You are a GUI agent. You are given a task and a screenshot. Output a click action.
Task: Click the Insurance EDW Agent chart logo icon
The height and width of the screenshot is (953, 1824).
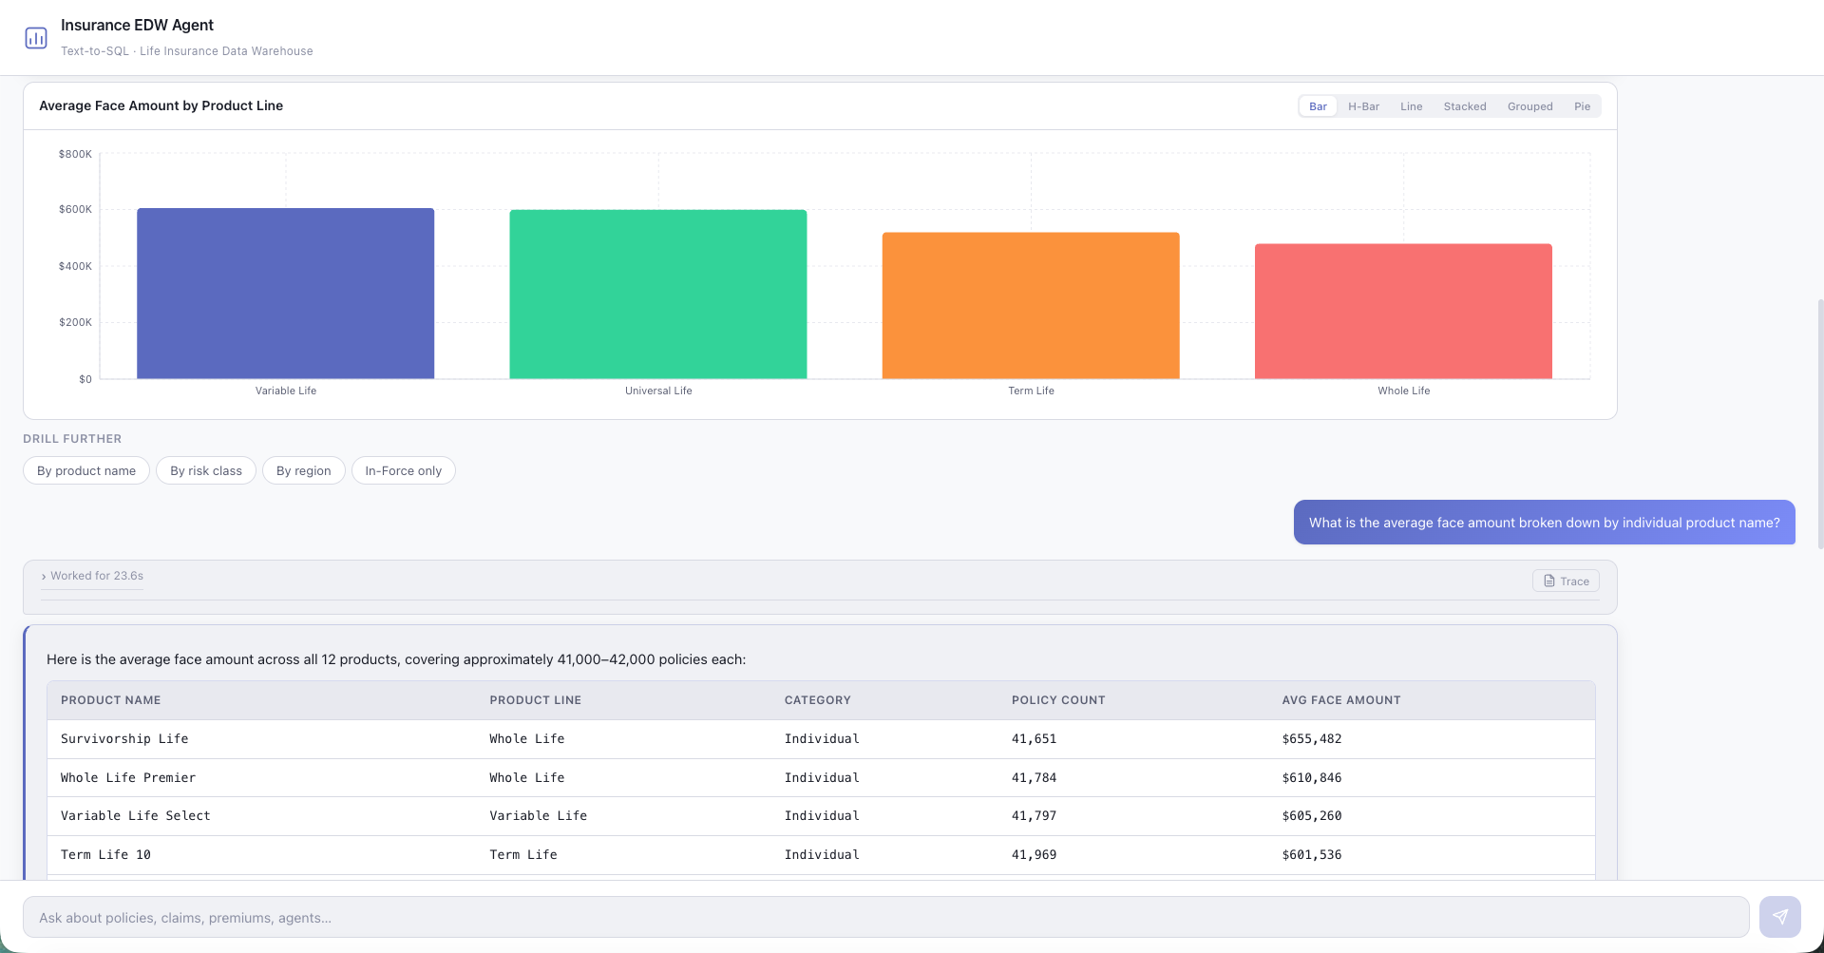point(36,38)
